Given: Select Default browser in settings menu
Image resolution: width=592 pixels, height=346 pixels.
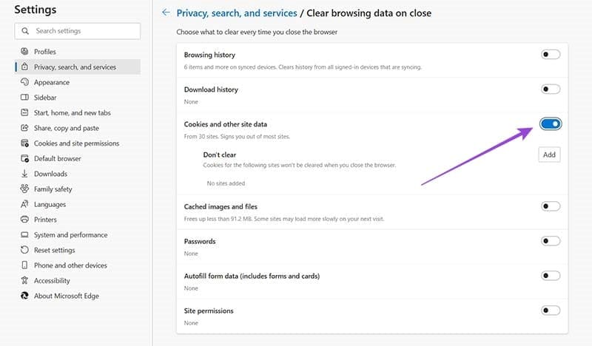Looking at the screenshot, I should point(78,158).
